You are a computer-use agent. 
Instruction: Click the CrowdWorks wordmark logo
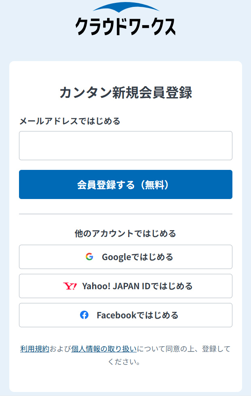point(125,25)
